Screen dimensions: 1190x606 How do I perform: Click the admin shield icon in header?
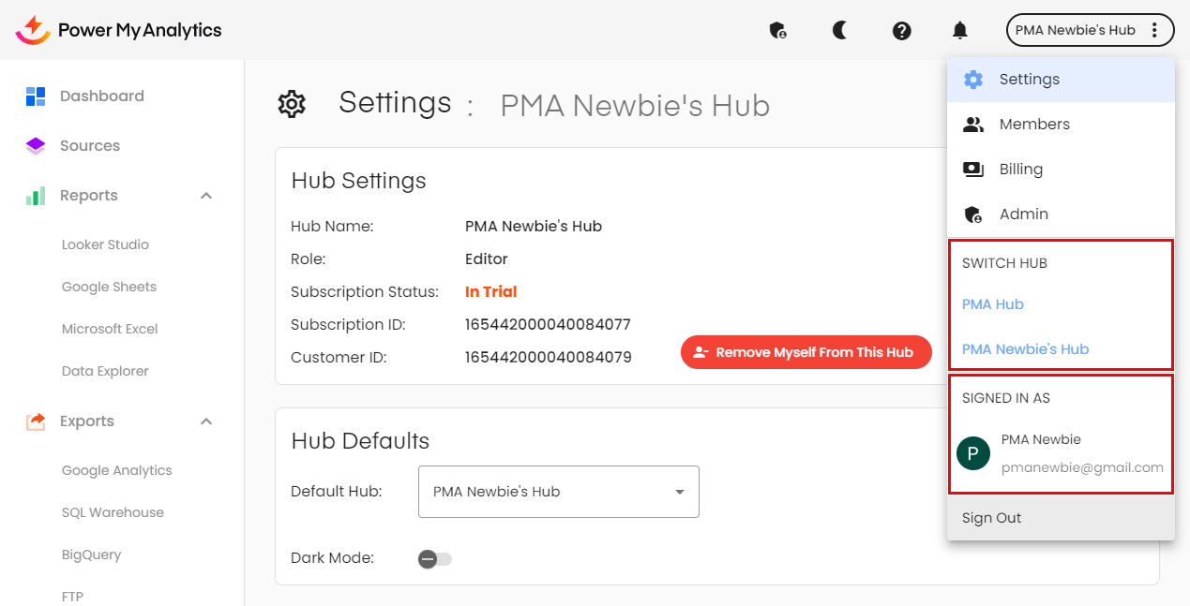777,31
